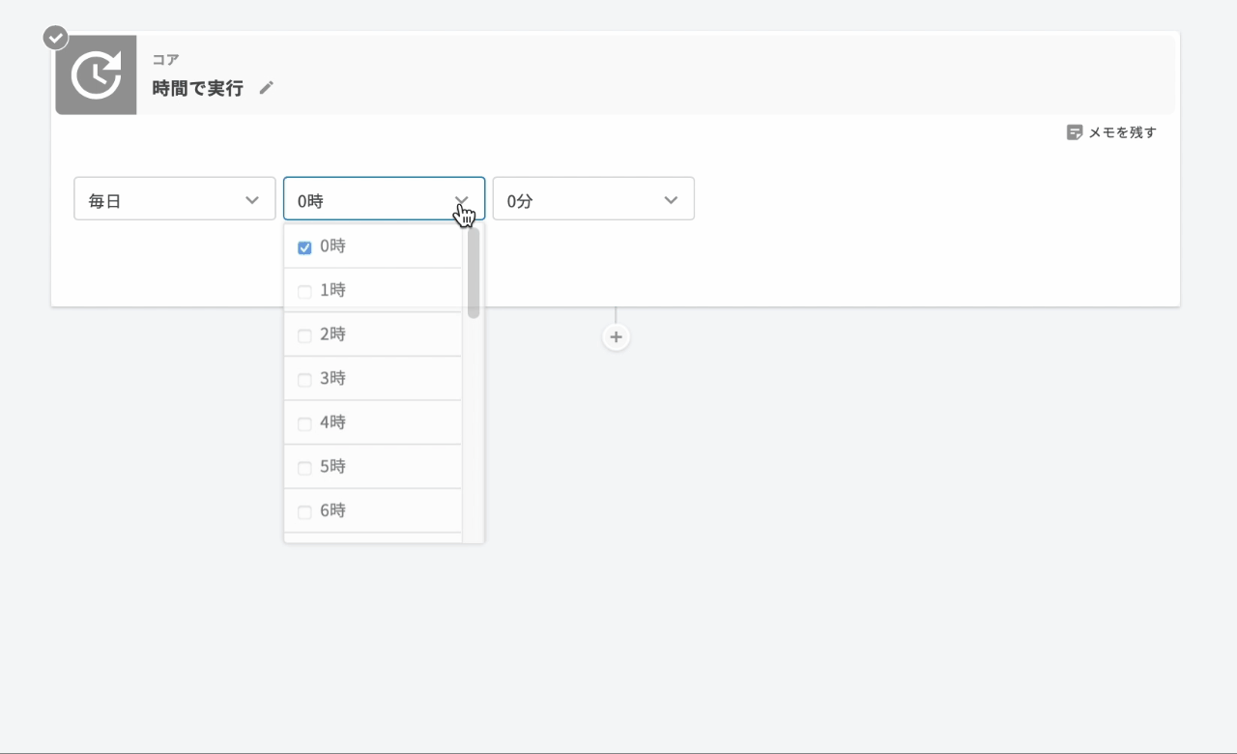Uncheck the 0時 checkbox
The image size is (1237, 754).
(x=304, y=247)
